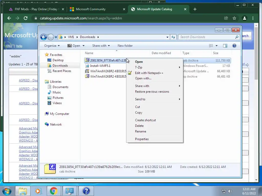262x196 pixels.
Task: Toggle the preview pane
Action: click(x=225, y=46)
